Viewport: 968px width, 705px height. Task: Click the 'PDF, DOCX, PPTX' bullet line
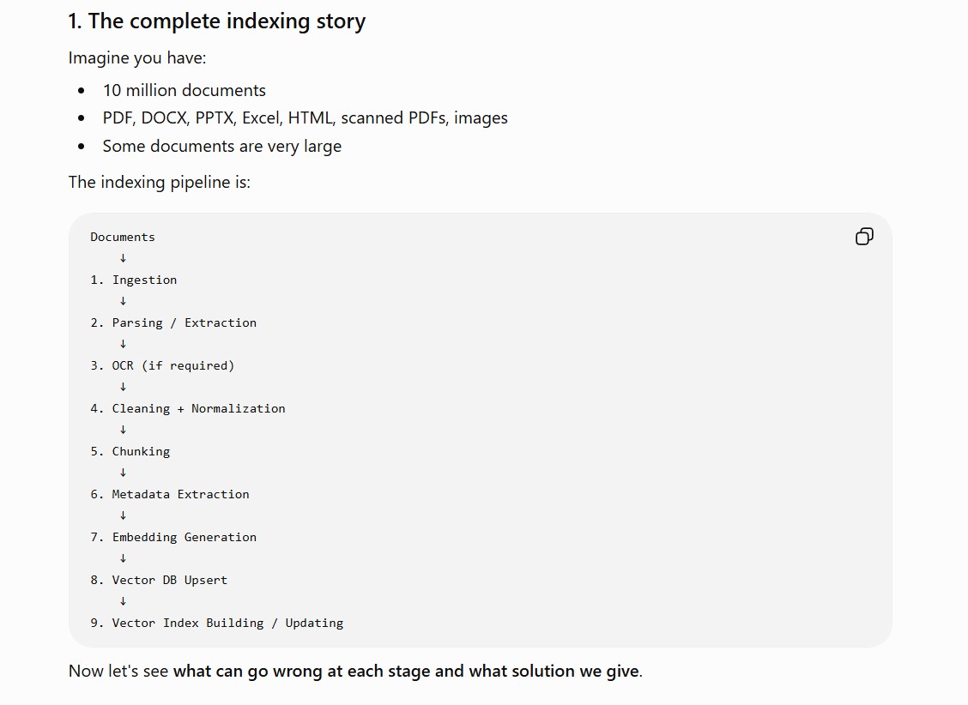click(x=305, y=117)
